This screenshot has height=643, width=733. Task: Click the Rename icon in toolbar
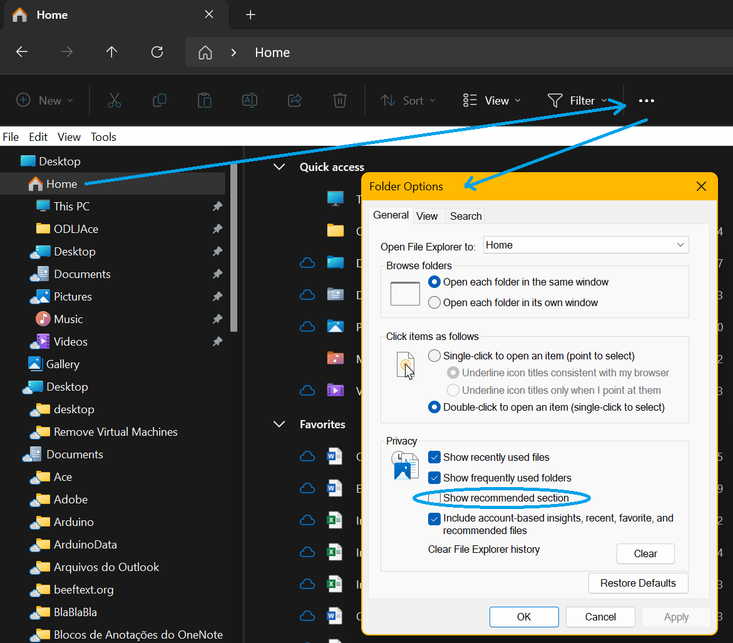coord(249,100)
